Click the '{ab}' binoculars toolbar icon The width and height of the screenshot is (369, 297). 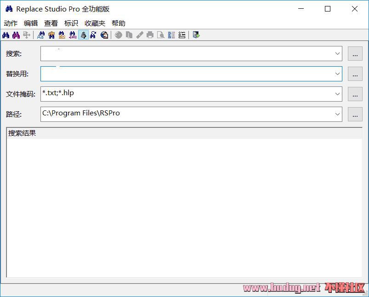[x=73, y=35]
